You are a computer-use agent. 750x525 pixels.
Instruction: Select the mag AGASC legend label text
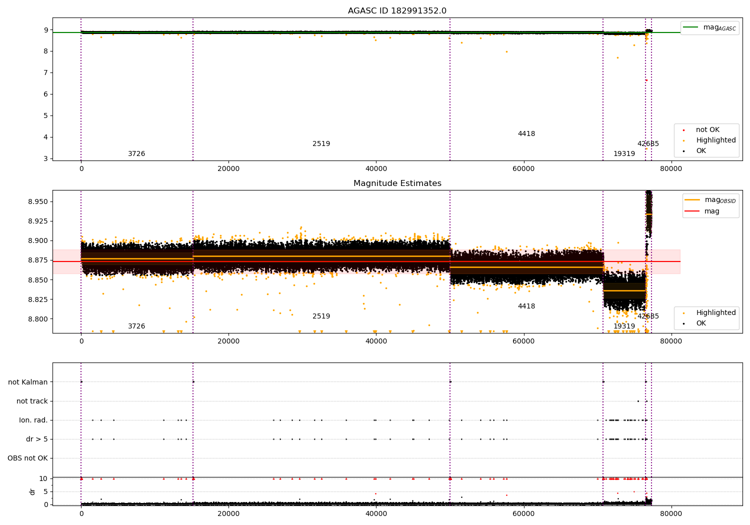pyautogui.click(x=719, y=27)
